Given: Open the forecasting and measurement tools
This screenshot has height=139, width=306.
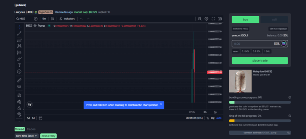Looking at the screenshot, I should [x=19, y=52].
